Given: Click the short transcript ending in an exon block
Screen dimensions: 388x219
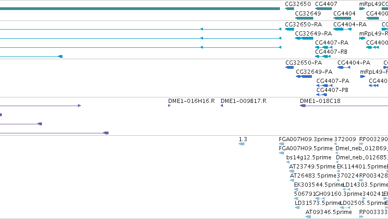Looking at the screenshot, I should tap(31, 56).
